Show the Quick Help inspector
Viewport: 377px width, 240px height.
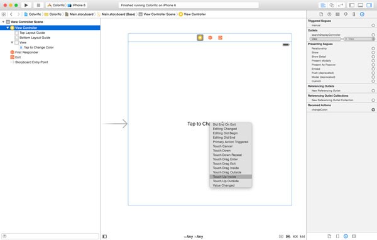tap(329, 14)
